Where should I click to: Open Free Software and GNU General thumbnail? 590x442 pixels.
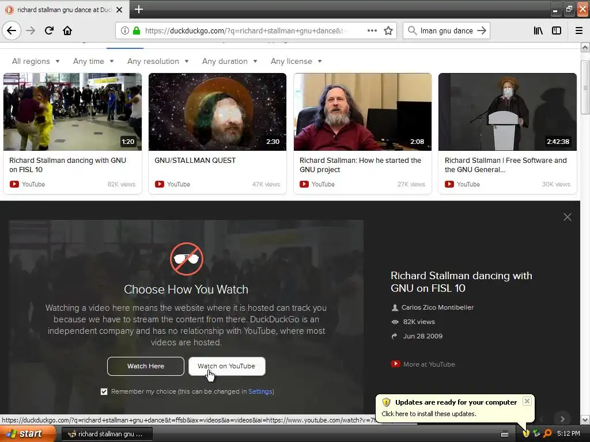[508, 112]
